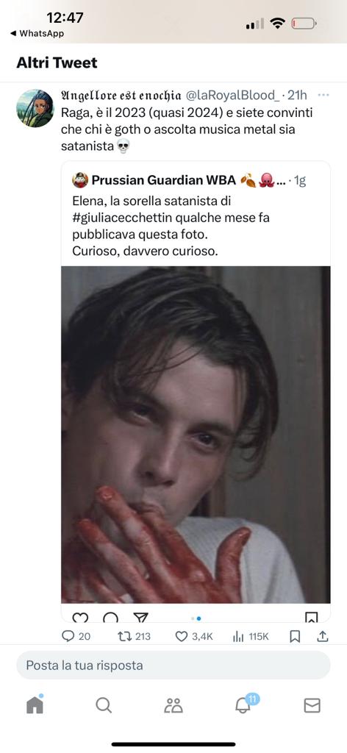Viewport: 347px width, 753px height.
Task: View tweet analytics showing 115K
Action: (238, 636)
